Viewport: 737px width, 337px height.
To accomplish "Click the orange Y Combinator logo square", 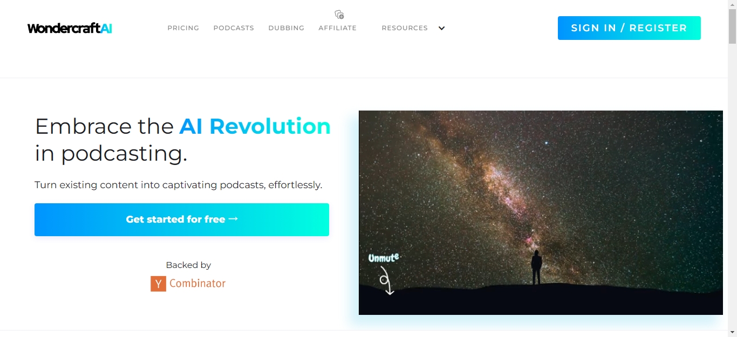I will [158, 284].
